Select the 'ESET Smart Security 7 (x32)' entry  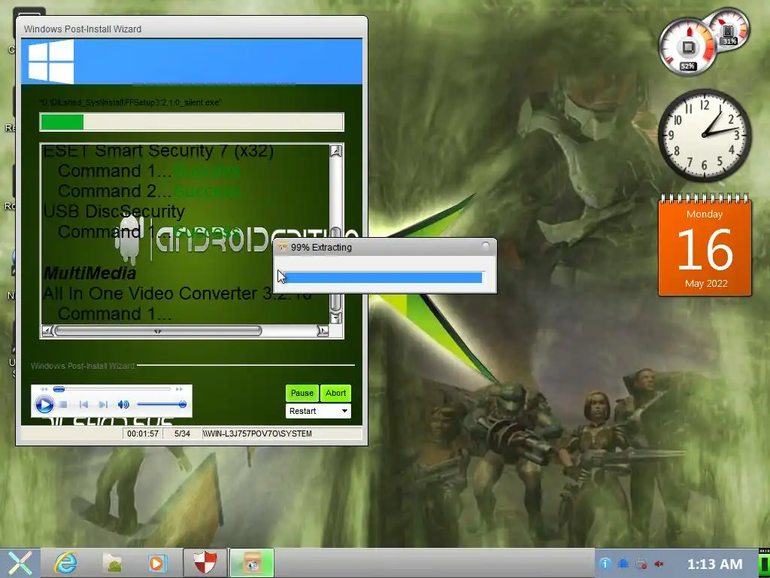tap(159, 151)
